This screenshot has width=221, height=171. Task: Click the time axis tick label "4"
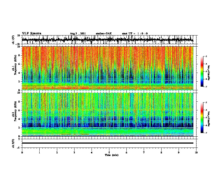92,153
